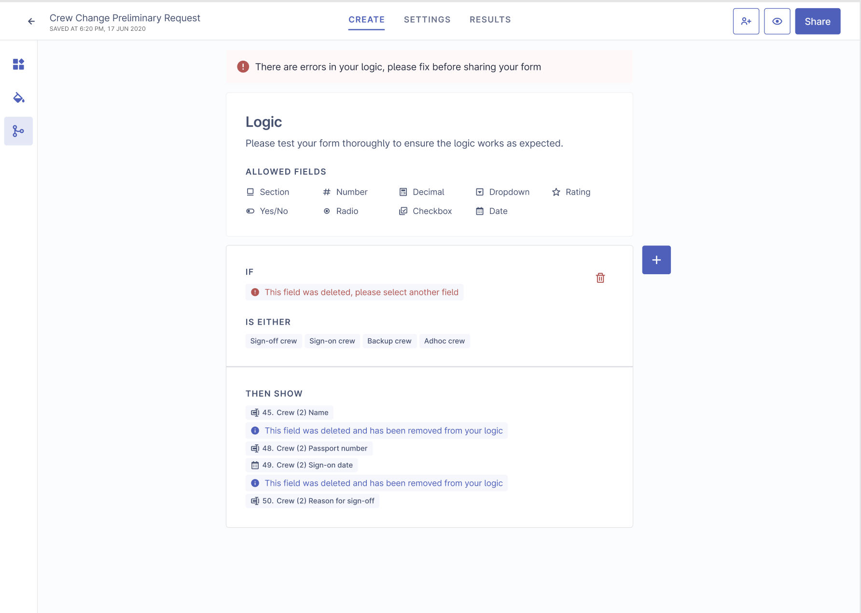
Task: Toggle the Adhoc crew condition value
Action: click(x=444, y=341)
